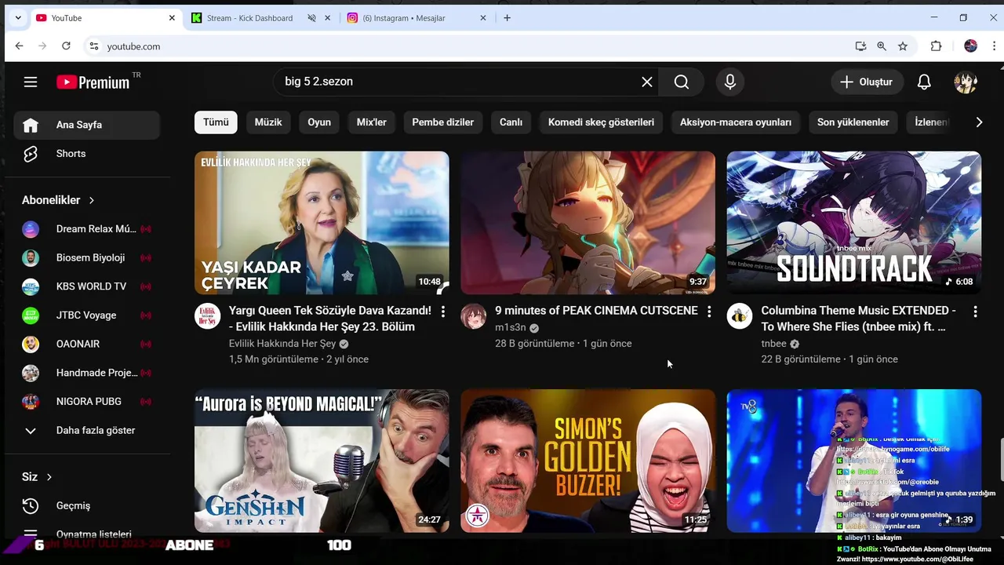Switch to Stream - Kick Dashboard tab
The height and width of the screenshot is (565, 1004).
click(249, 17)
